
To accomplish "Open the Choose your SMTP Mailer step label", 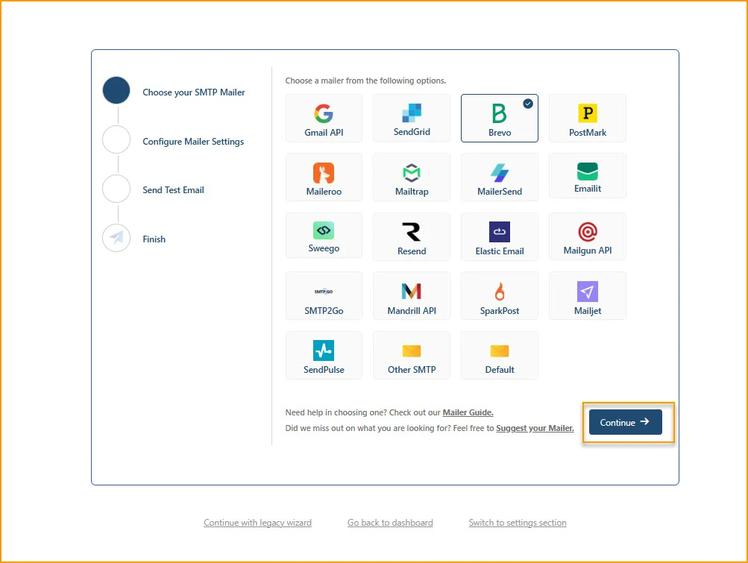I will (x=194, y=92).
